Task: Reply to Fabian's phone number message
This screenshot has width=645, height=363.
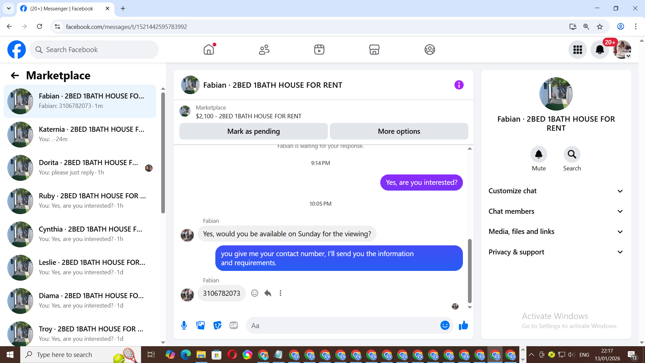Action: coord(268,293)
